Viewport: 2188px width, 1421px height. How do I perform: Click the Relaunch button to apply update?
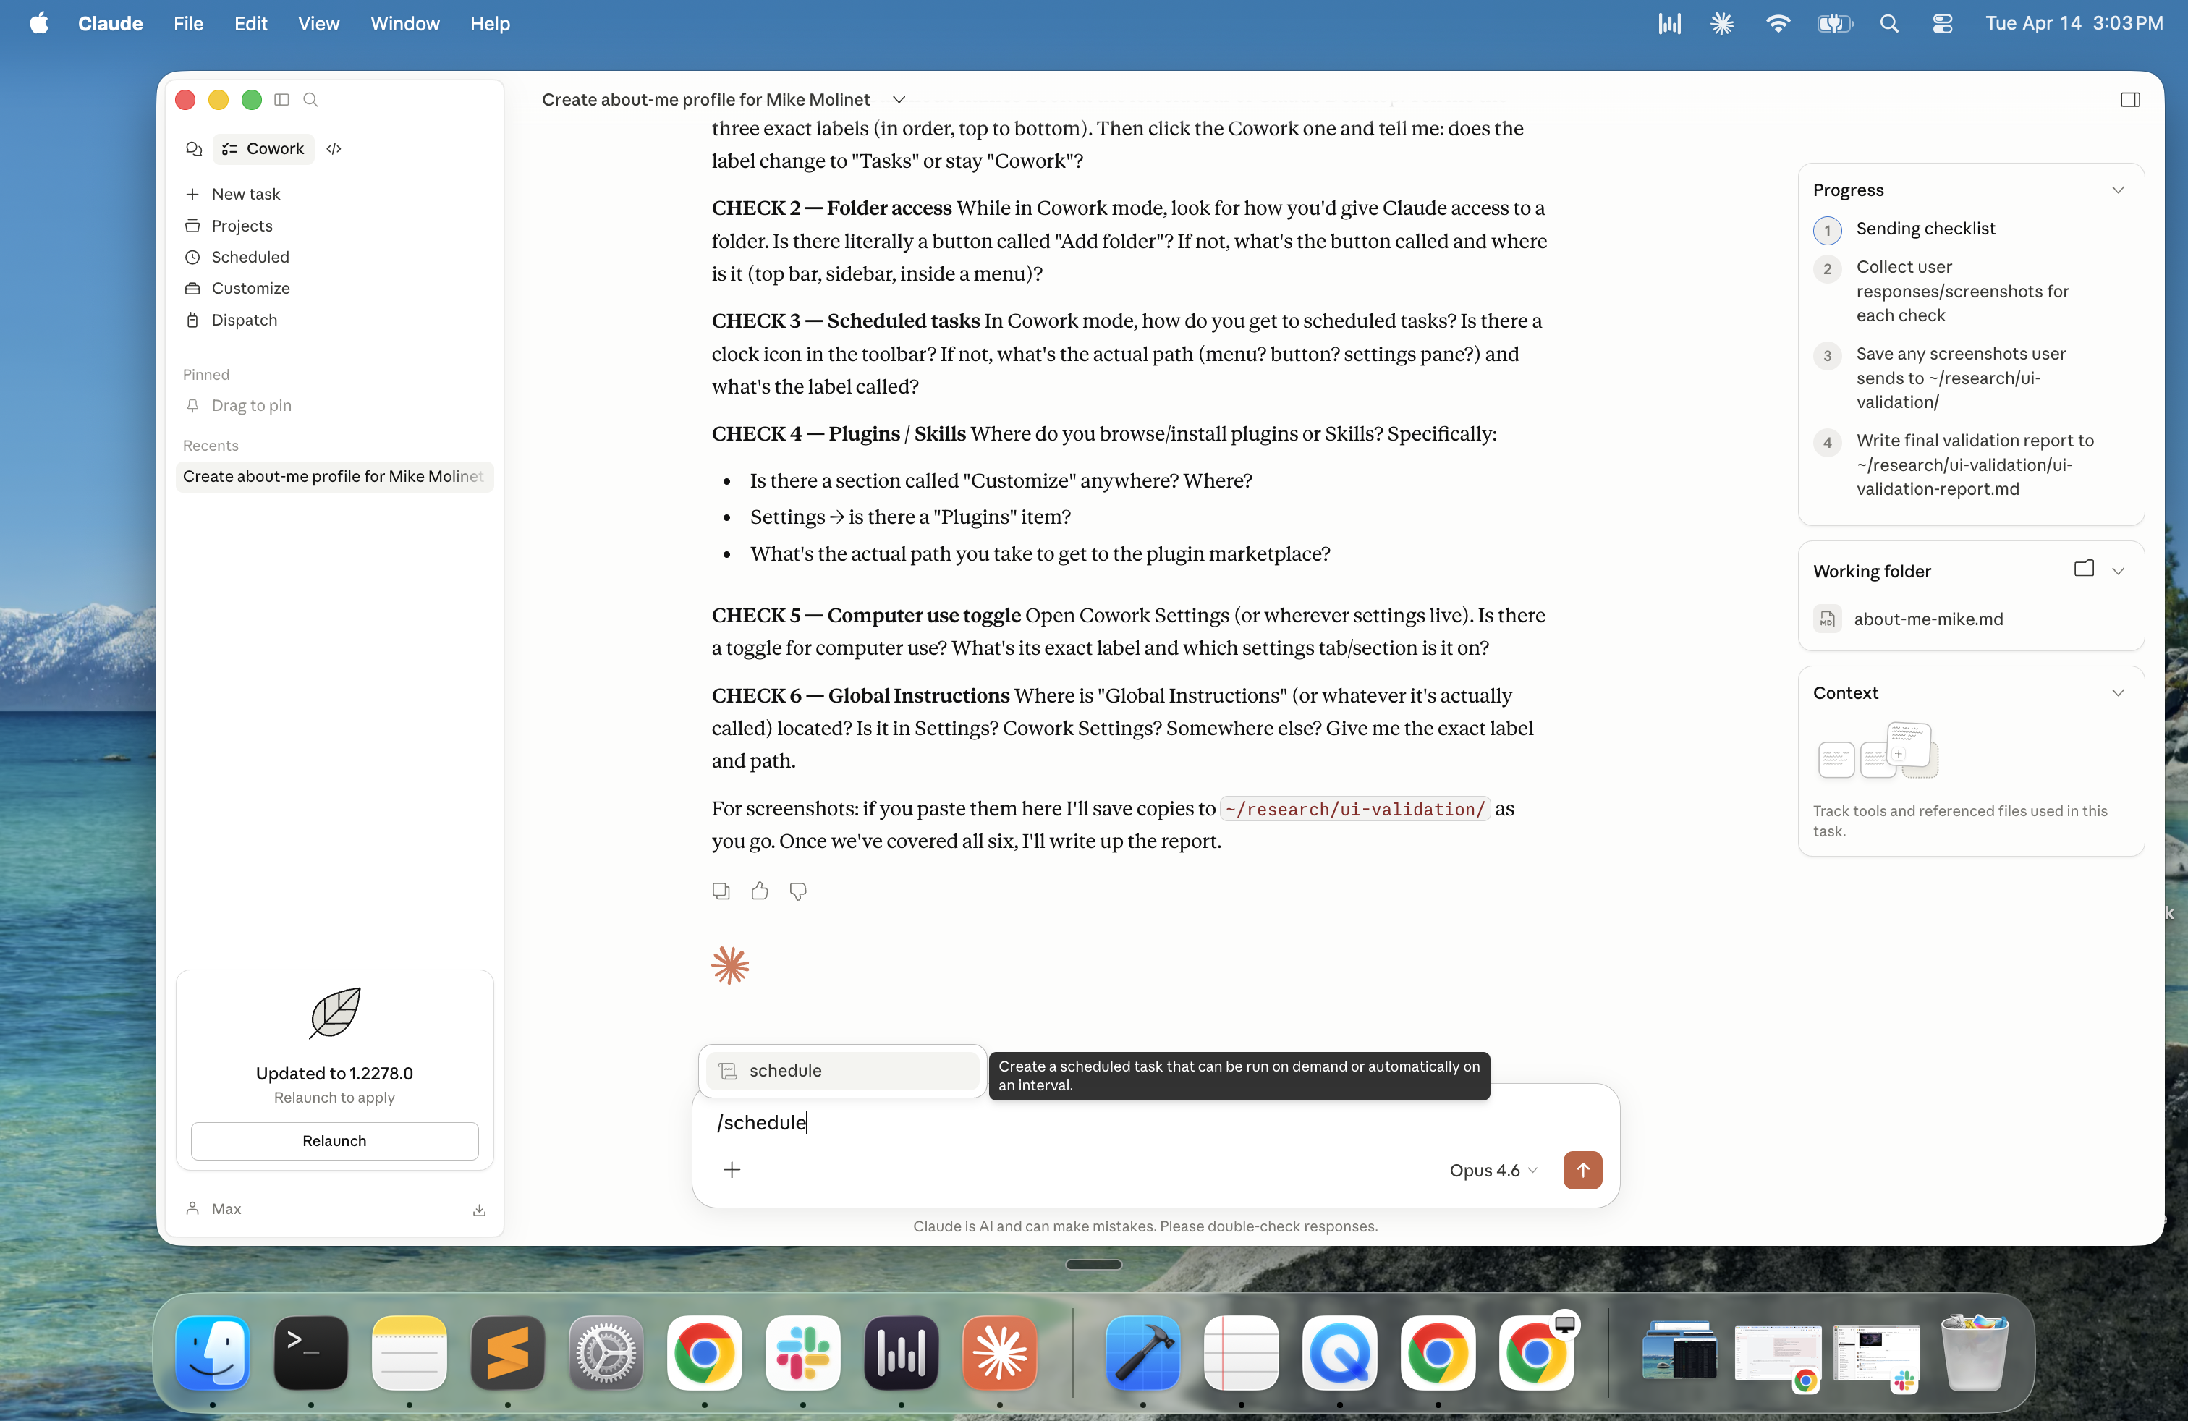pyautogui.click(x=334, y=1141)
